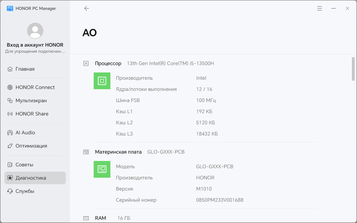Click the green motherboard icon
Image resolution: width=357 pixels, height=223 pixels.
102,169
